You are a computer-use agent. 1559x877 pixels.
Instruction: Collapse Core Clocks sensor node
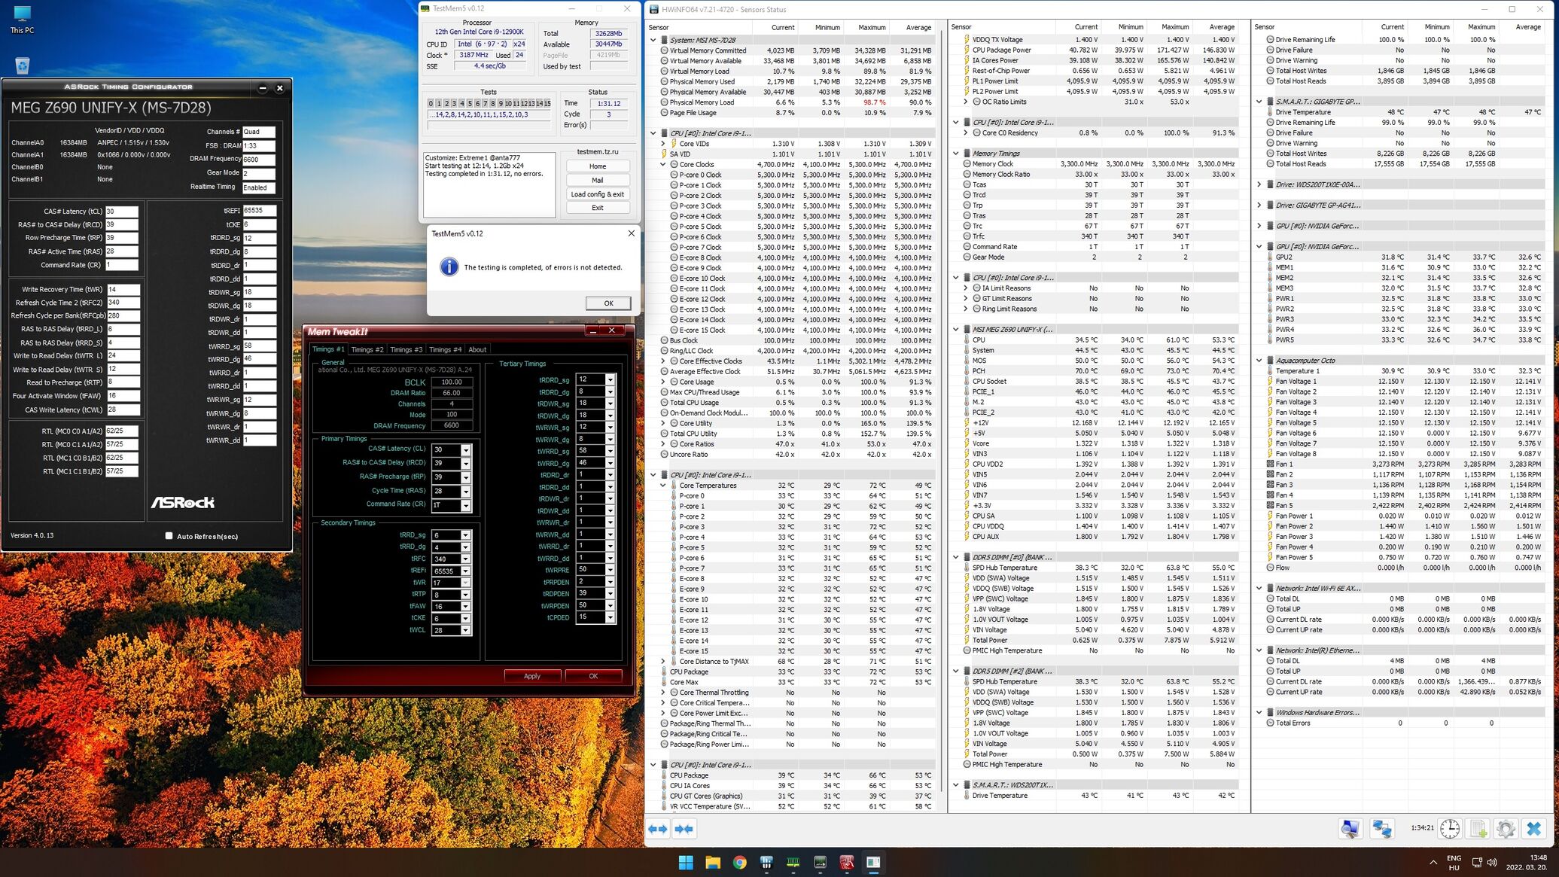[x=663, y=164]
